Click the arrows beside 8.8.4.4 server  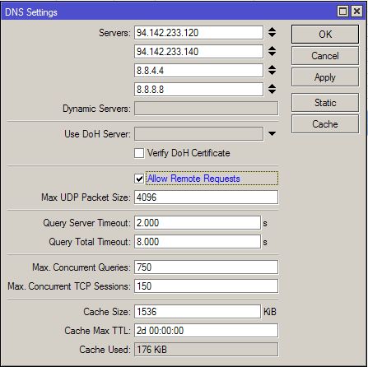272,70
